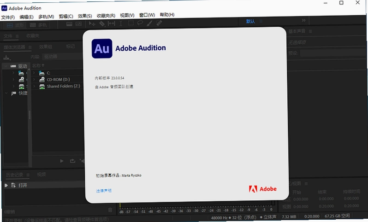This screenshot has height=222, width=368.
Task: Open the 法律声明 legal notices link
Action: tap(104, 191)
